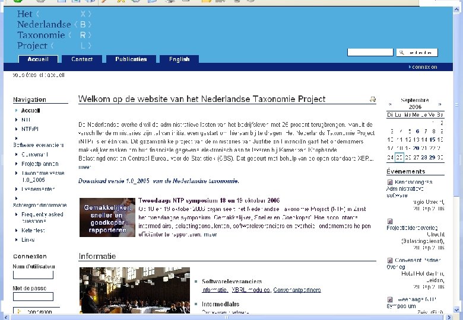Click the search button with magnifier
The image size is (463, 320).
point(417,53)
